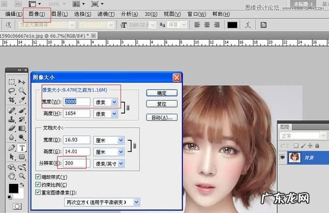Select the Lasso tool
This screenshot has height=213, width=329.
(12, 91)
